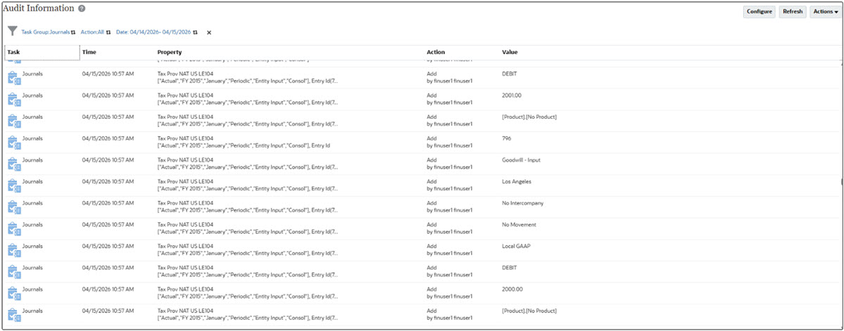The width and height of the screenshot is (844, 331).
Task: Select the value 2001.00
Action: click(511, 95)
